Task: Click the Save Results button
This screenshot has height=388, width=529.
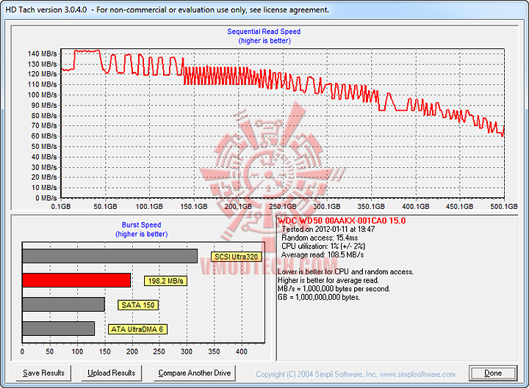Action: [x=43, y=373]
